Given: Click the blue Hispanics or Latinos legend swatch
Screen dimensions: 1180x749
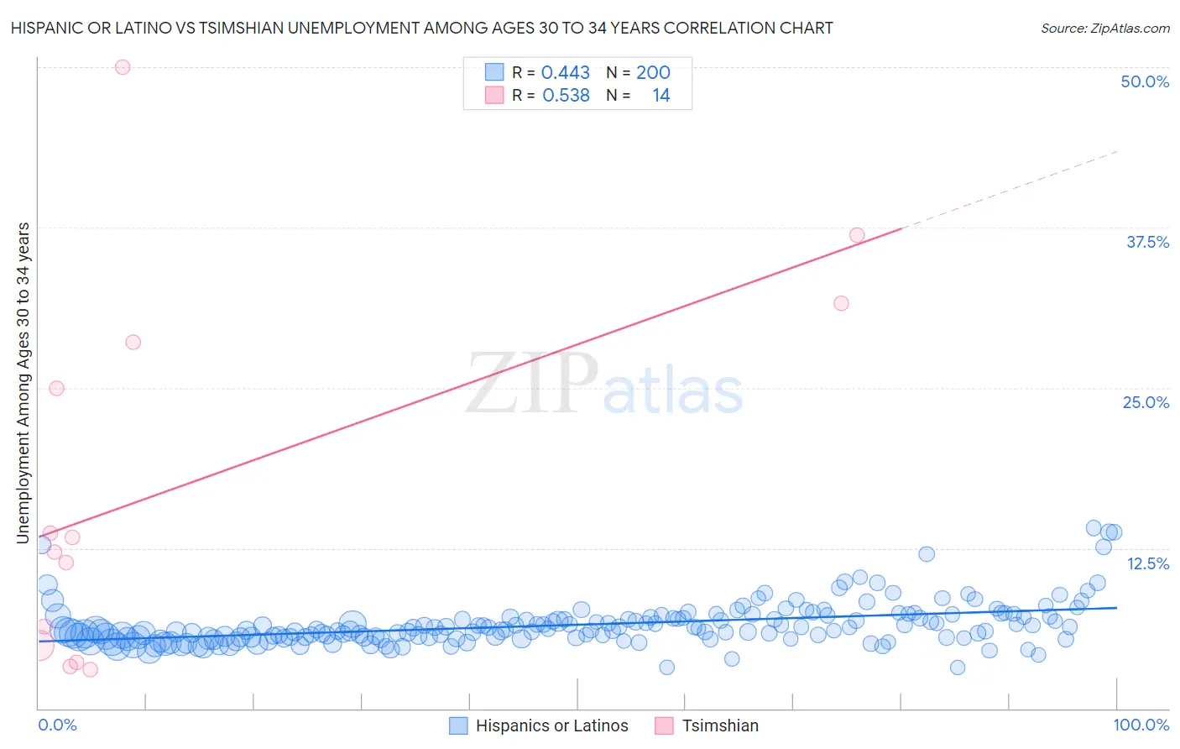Looking at the screenshot, I should pyautogui.click(x=458, y=725).
